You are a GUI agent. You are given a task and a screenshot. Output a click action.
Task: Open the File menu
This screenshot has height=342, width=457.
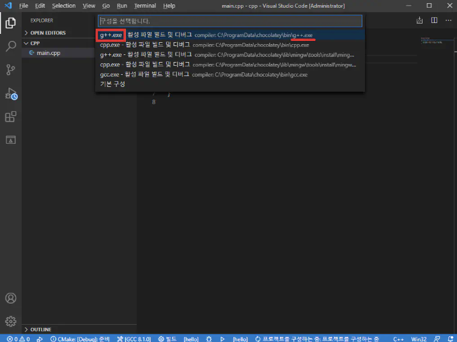[x=24, y=6]
